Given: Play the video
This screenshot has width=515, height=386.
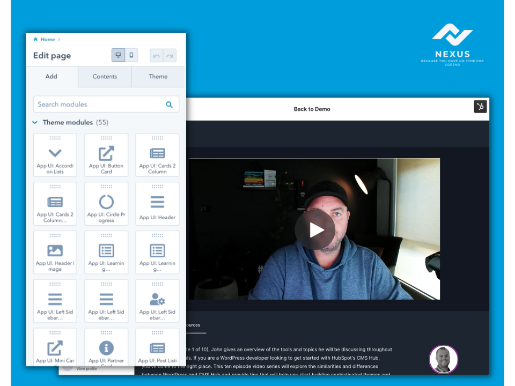Looking at the screenshot, I should tap(315, 229).
